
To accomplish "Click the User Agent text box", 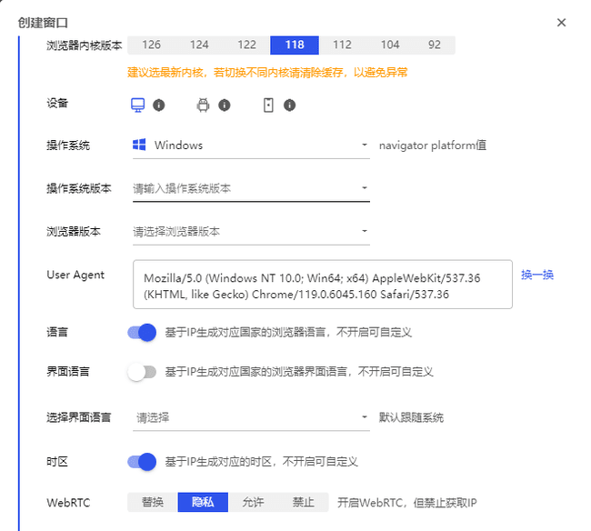I will click(x=323, y=285).
